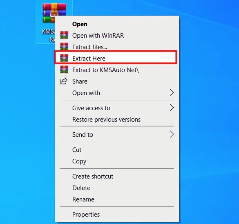The width and height of the screenshot is (239, 224).
Task: Choose Delete from the context menu
Action: click(x=117, y=188)
